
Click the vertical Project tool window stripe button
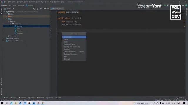[1, 11]
